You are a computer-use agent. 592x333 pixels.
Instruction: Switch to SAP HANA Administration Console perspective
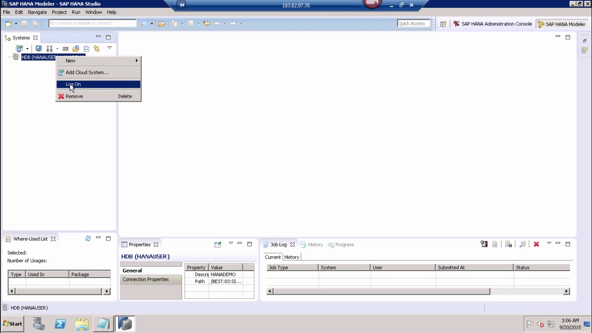click(492, 24)
